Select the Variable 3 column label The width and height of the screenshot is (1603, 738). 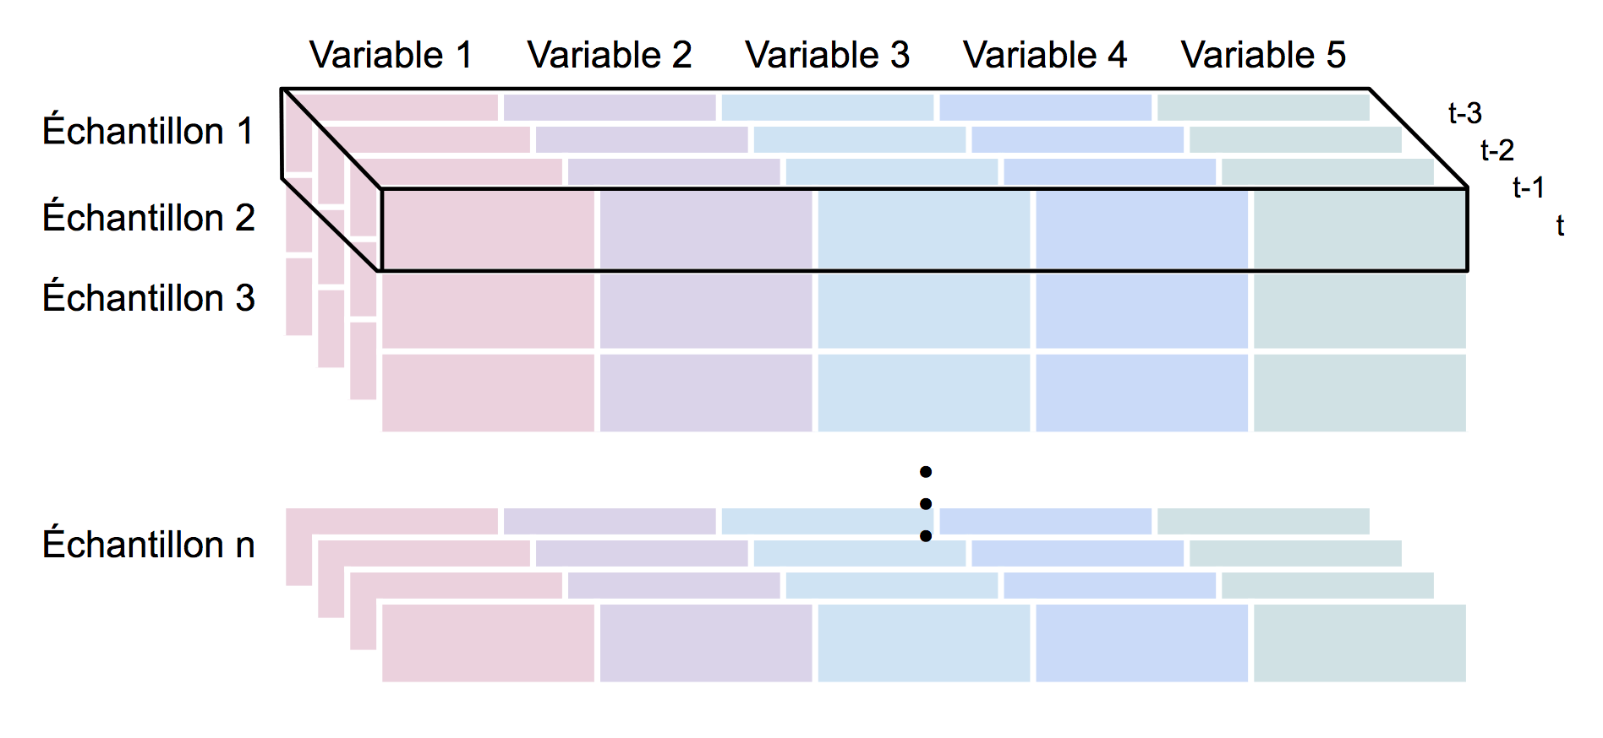click(x=827, y=56)
